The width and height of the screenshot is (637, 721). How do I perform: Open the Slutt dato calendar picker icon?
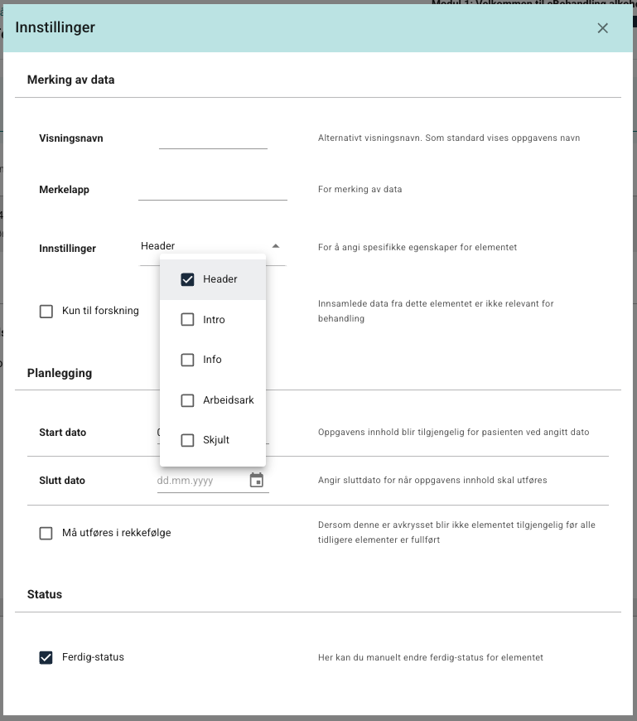257,480
